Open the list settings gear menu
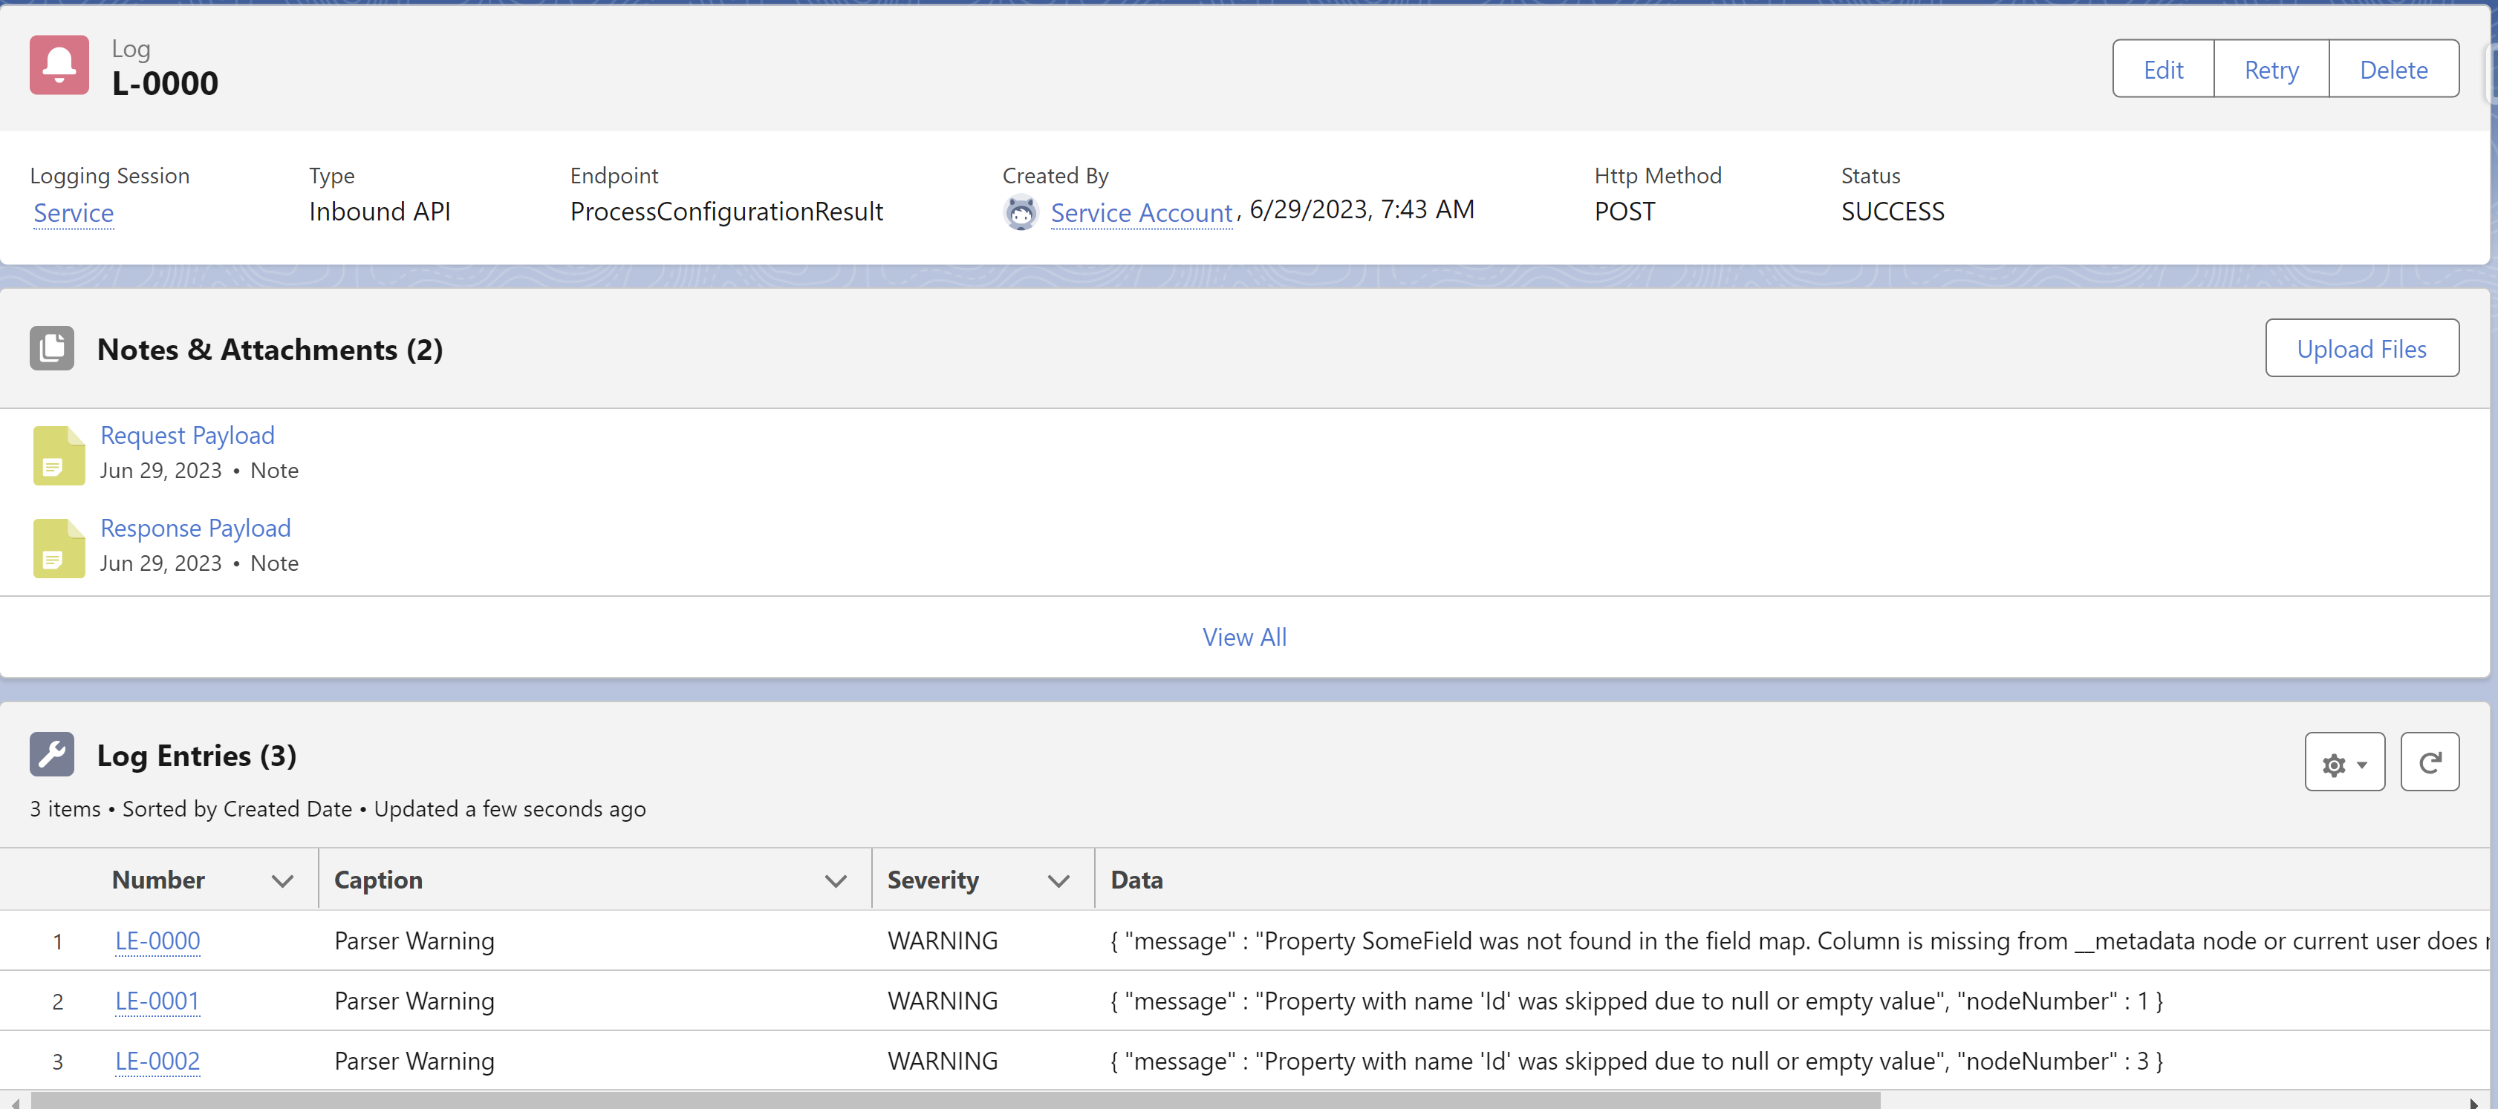 tap(2345, 763)
